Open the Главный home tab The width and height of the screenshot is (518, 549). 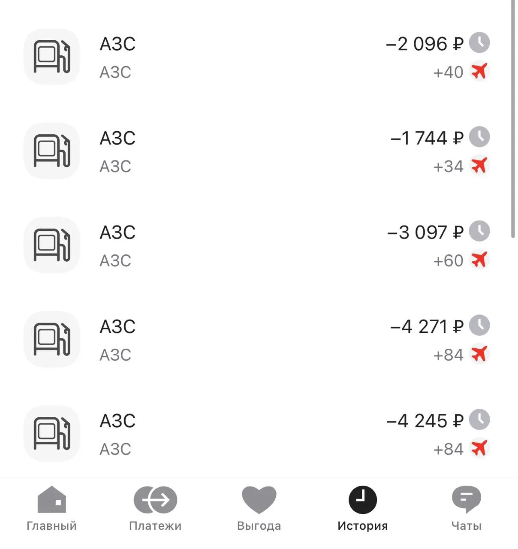pos(51,508)
